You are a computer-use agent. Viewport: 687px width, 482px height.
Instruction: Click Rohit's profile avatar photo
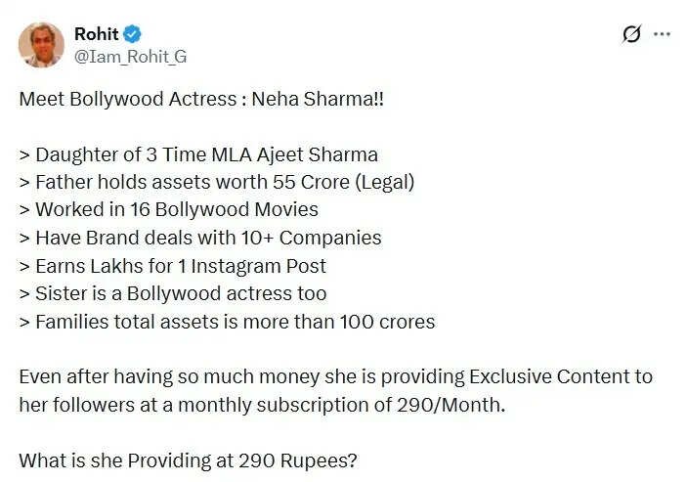tap(41, 44)
